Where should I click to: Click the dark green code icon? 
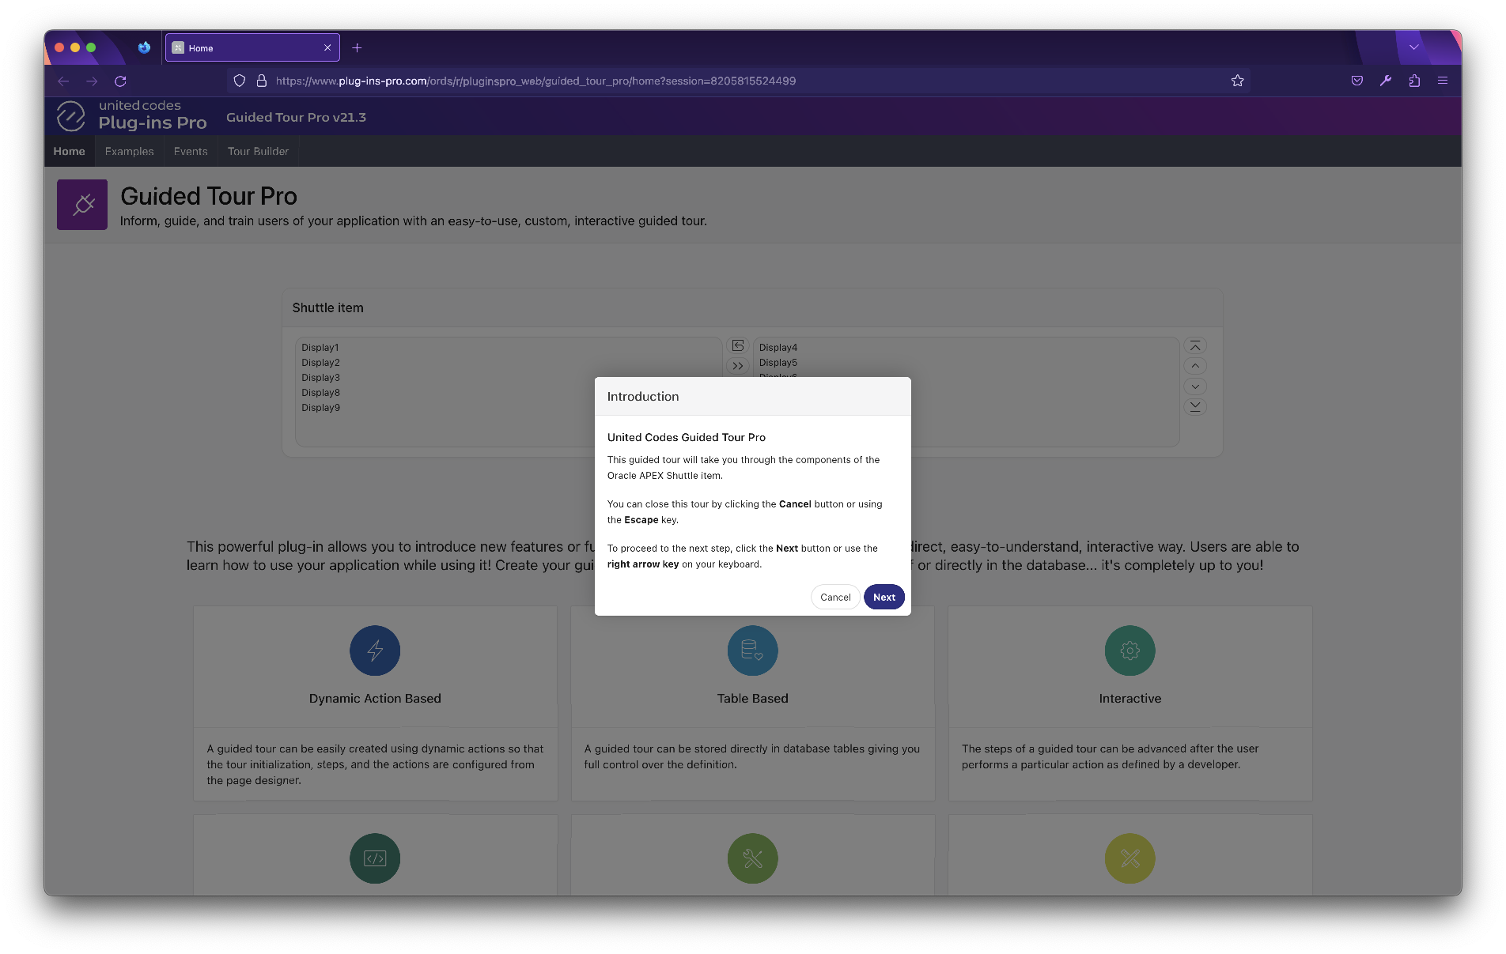375,858
